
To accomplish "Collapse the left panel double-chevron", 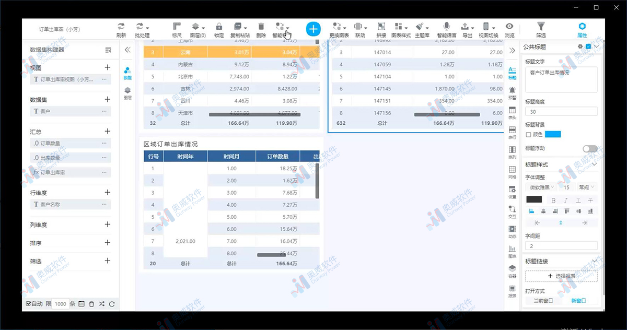I will click(x=127, y=50).
